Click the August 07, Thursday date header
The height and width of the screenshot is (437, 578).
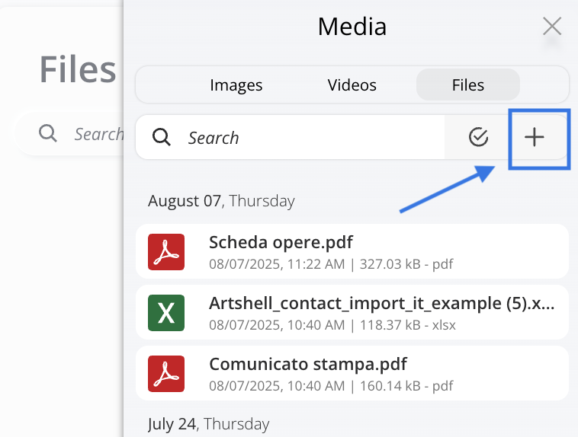[x=221, y=201]
